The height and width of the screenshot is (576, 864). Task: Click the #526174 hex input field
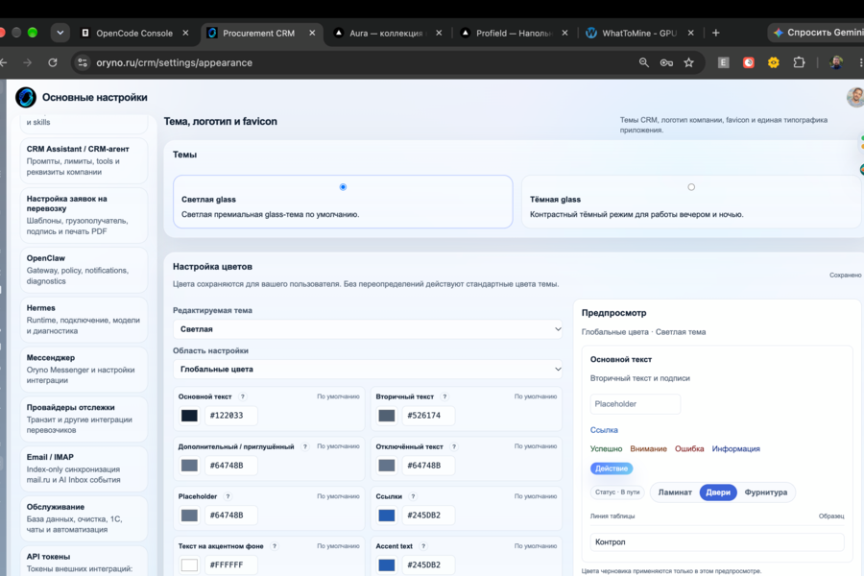428,416
